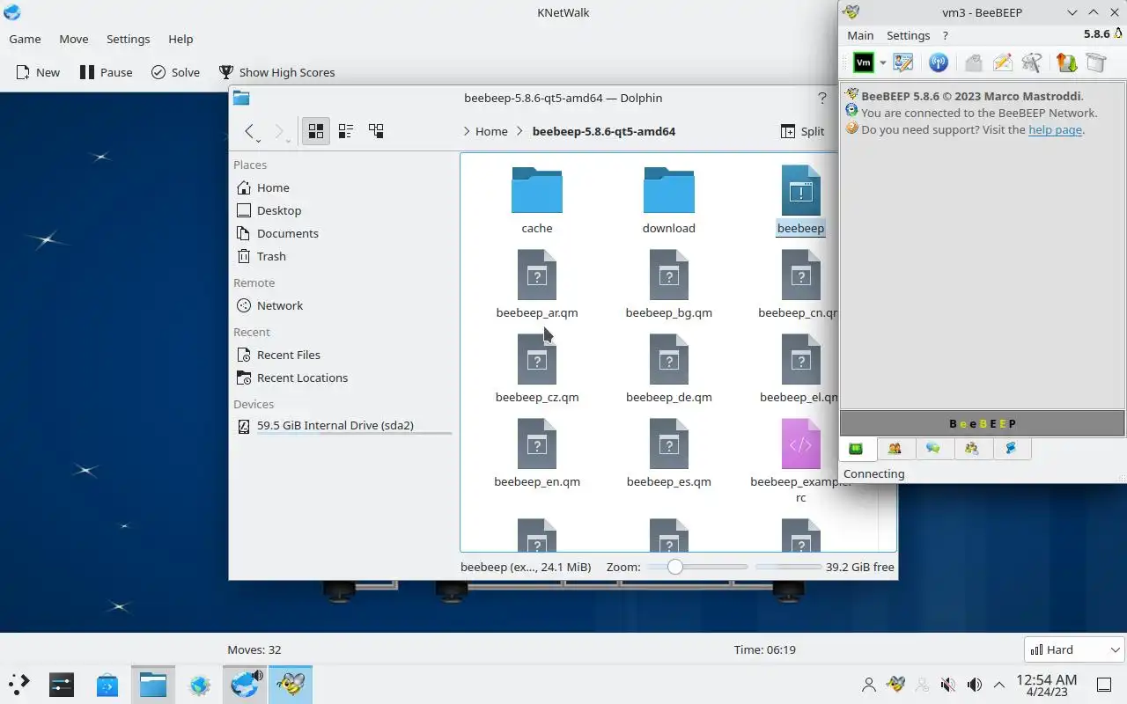Click the BeeBEEP banner bar

983,423
